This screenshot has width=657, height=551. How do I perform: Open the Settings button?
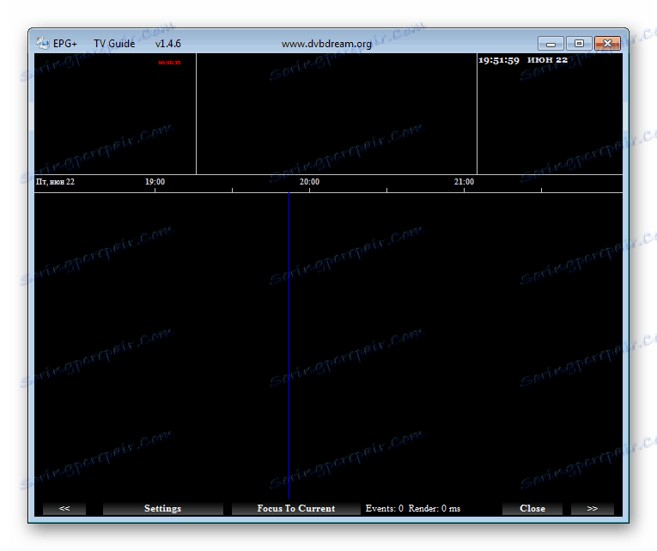[x=163, y=508]
